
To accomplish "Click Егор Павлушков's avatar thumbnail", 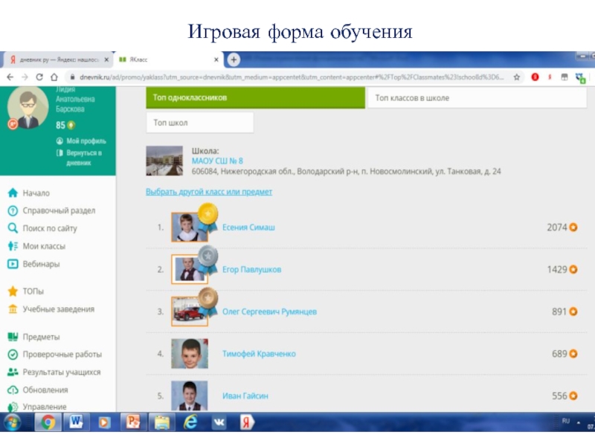I will coord(189,270).
